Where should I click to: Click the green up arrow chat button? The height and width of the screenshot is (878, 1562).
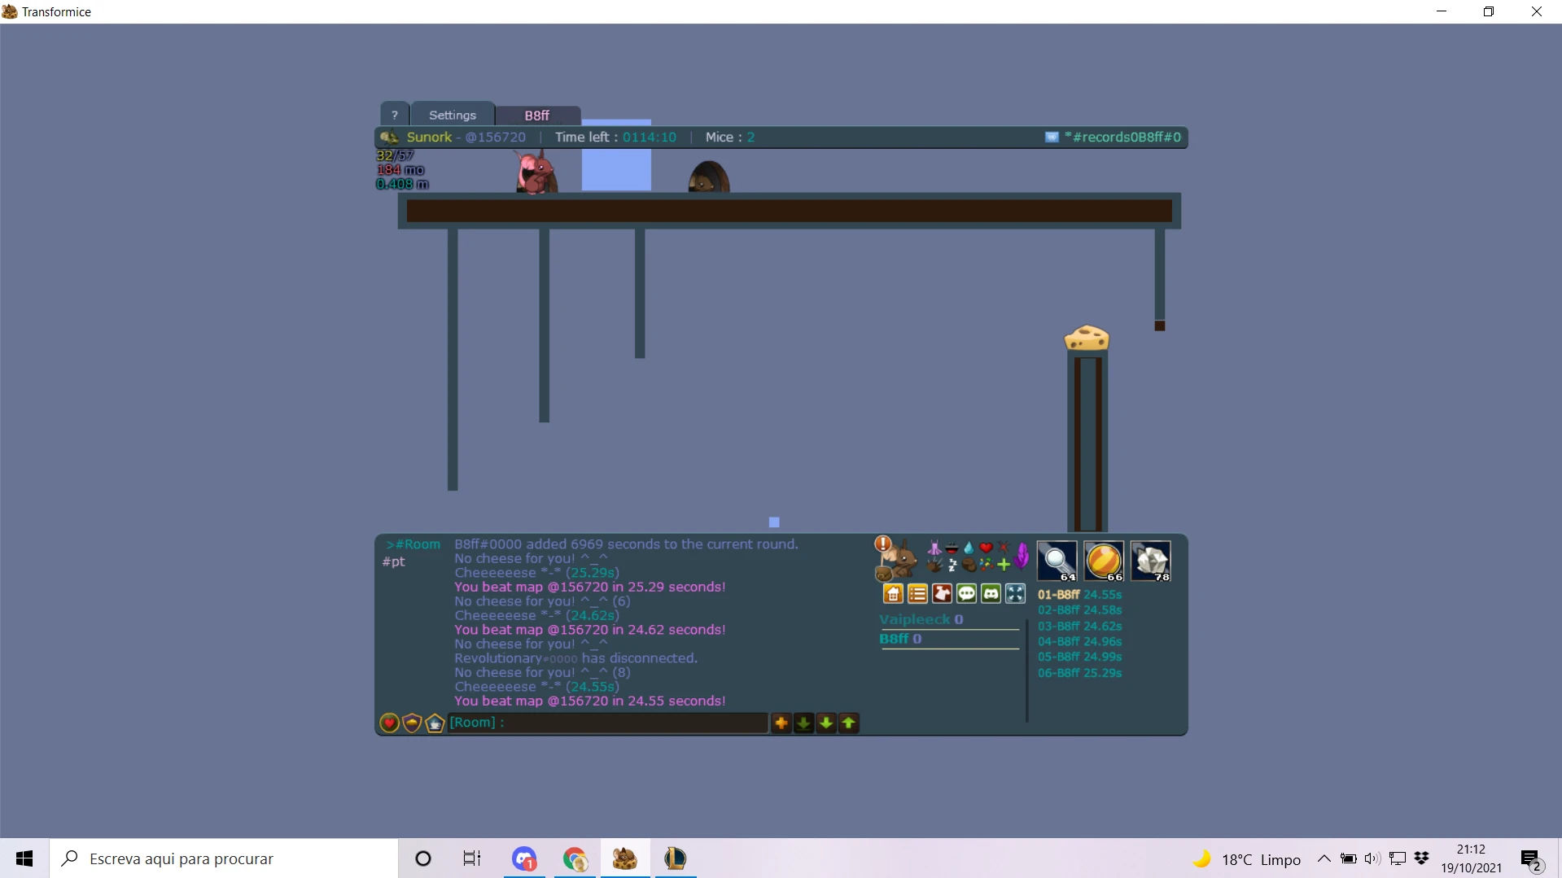(x=848, y=723)
